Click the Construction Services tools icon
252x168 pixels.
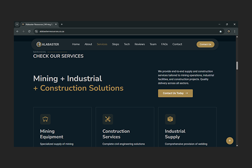click(108, 119)
